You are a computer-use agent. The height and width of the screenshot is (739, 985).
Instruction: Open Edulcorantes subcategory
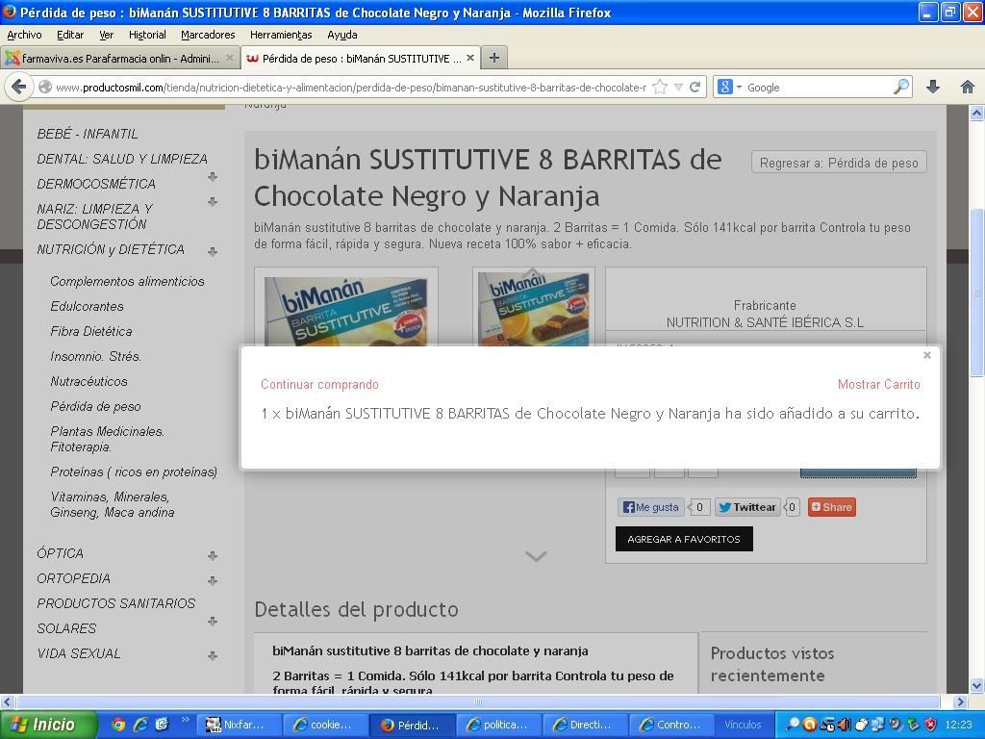87,307
